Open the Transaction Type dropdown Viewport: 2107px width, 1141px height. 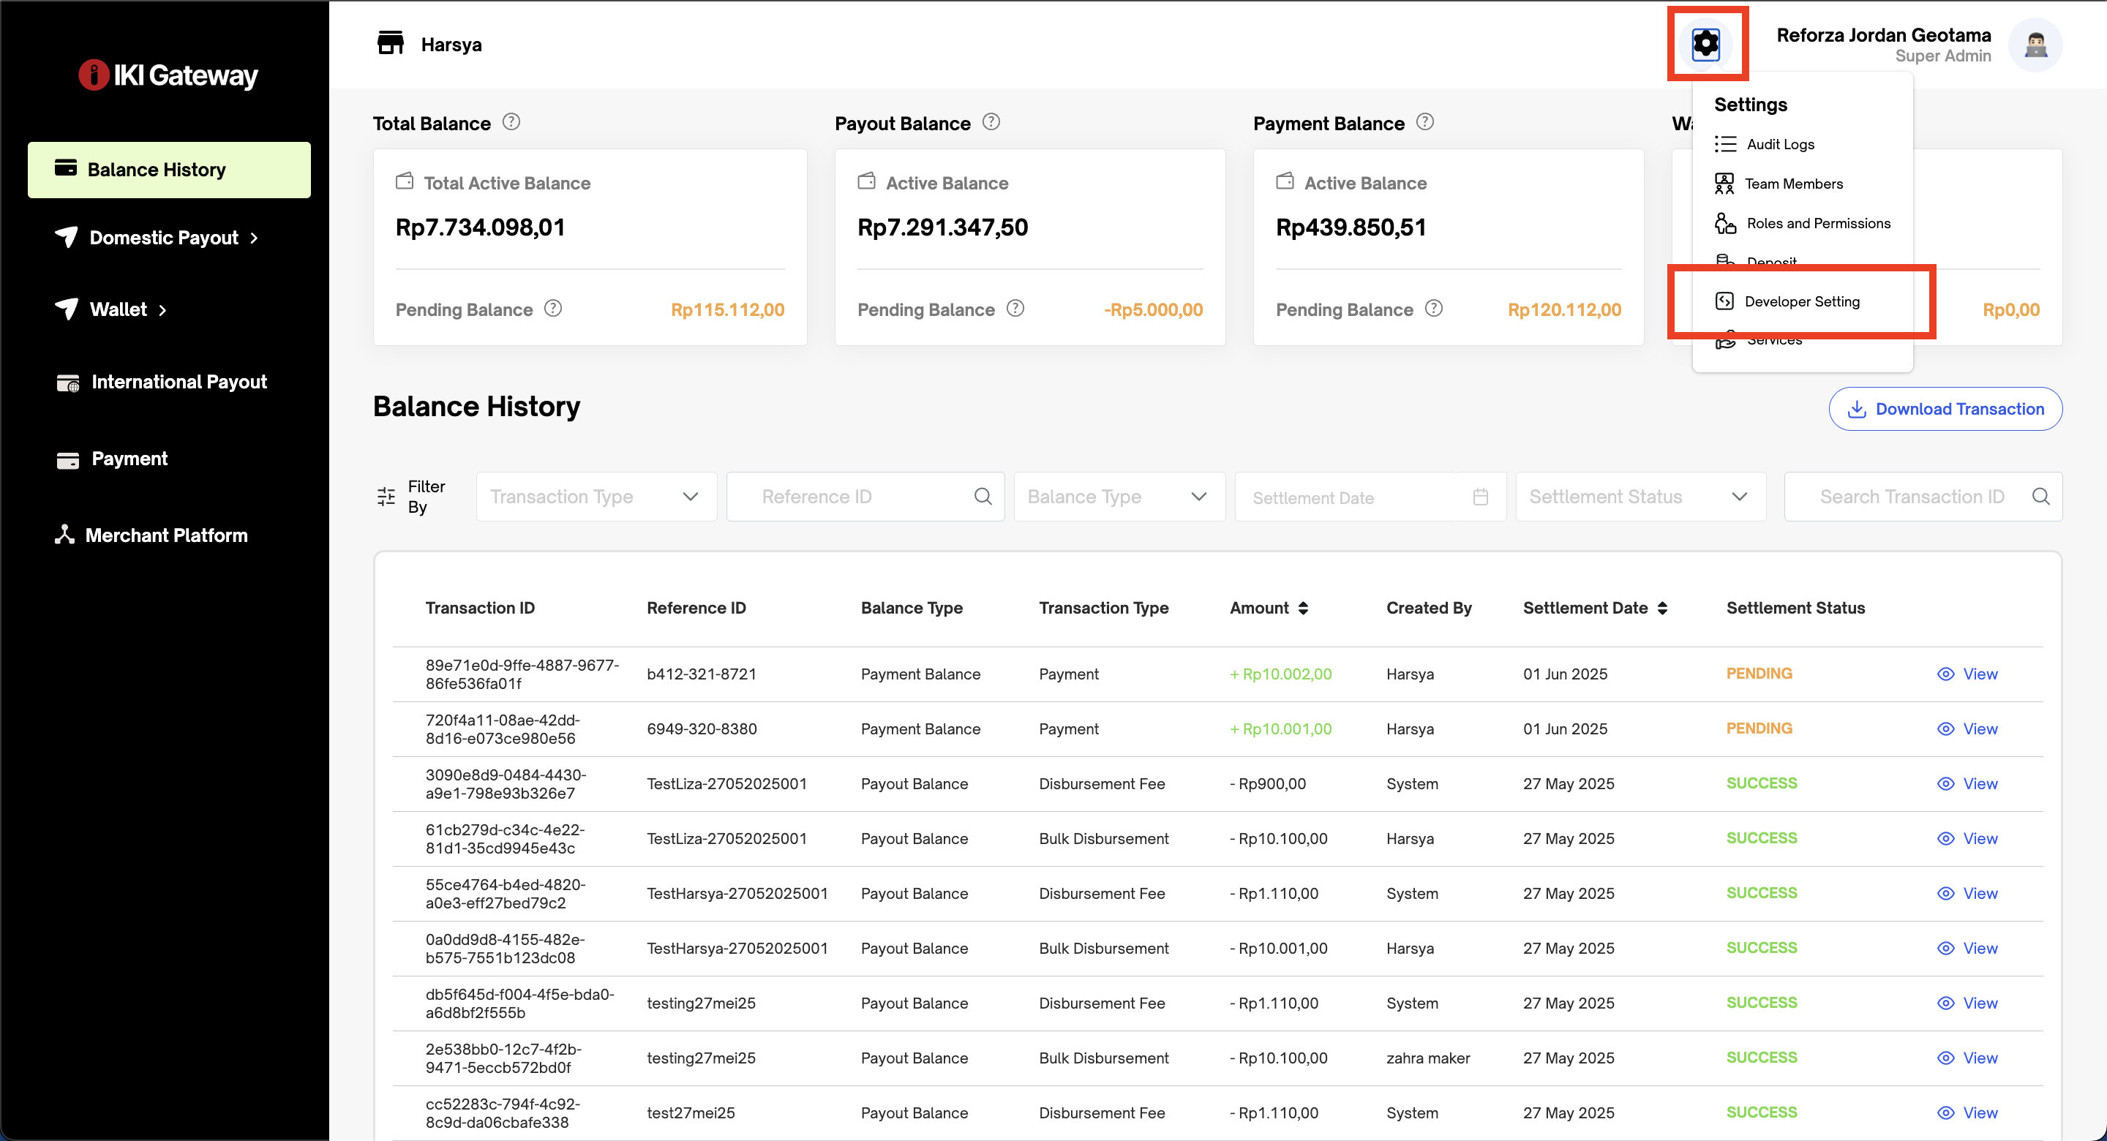(596, 497)
